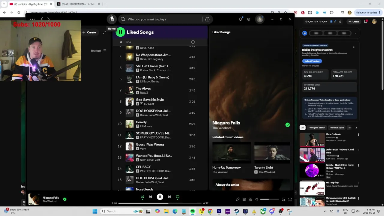Select track Heavily by Lil Mosey
The width and height of the screenshot is (384, 216).
coord(160,124)
